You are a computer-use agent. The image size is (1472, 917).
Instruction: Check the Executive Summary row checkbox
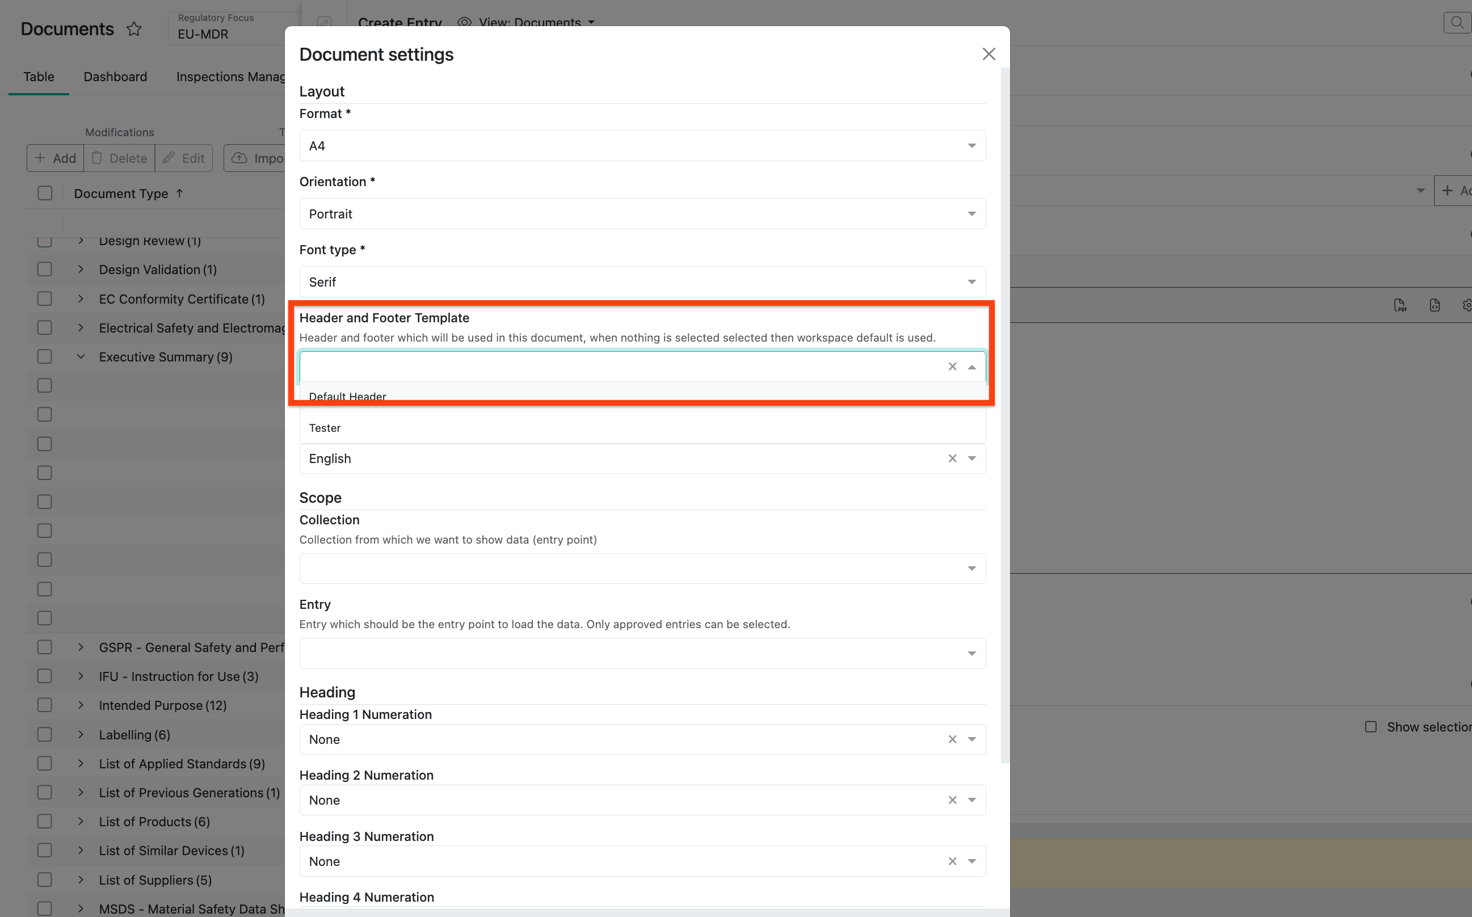45,356
